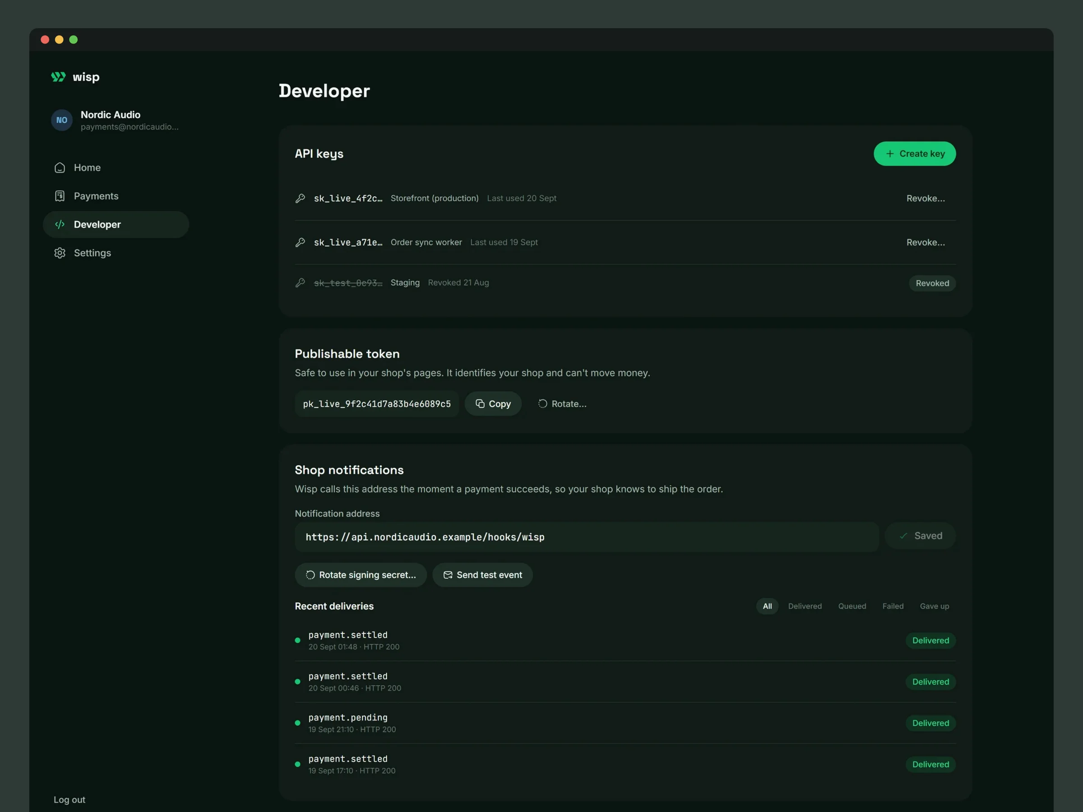Click Revoked badge on Staging key

(932, 283)
